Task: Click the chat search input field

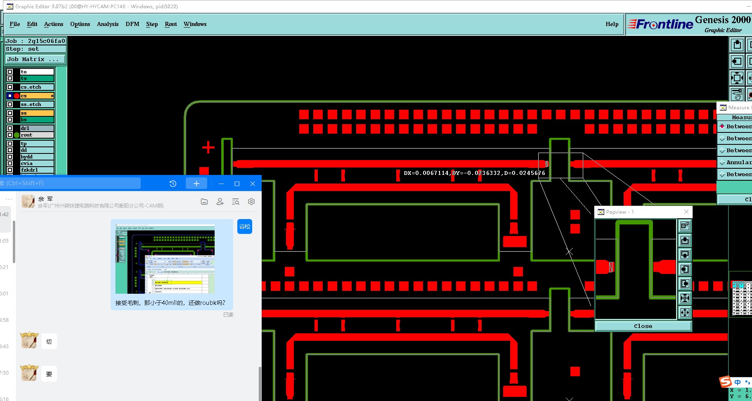Action: [70, 183]
